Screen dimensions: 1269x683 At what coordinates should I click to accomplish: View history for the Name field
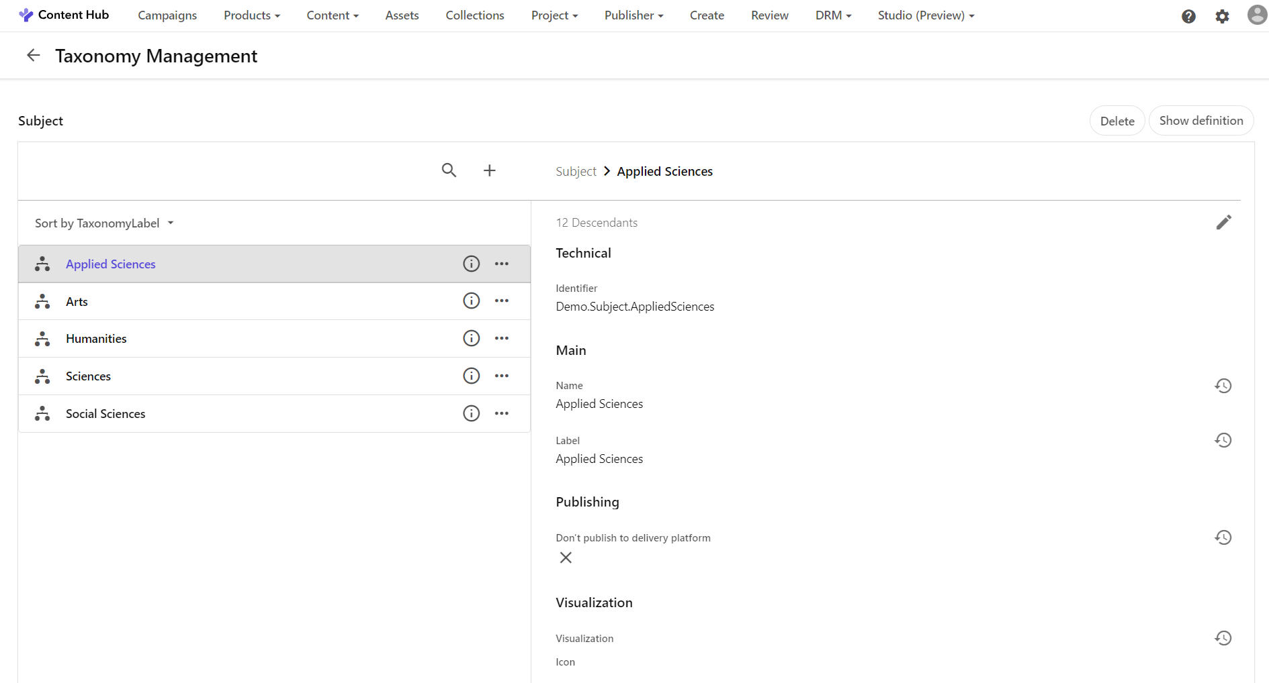click(1223, 386)
